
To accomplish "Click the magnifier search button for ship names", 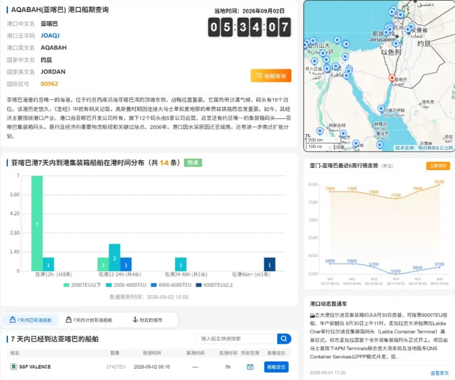I will [x=284, y=338].
